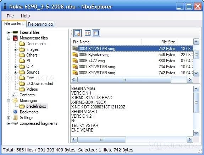This screenshot has height=155, width=204.
Task: Click the Internal files memory chip icon
Action: pyautogui.click(x=15, y=32)
